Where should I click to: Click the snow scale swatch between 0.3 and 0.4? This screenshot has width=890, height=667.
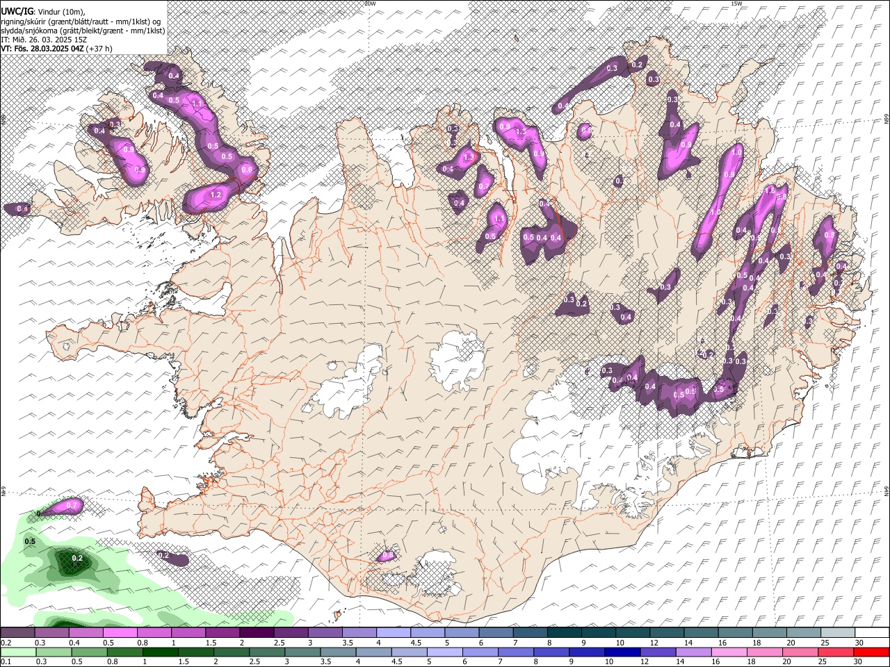click(51, 632)
